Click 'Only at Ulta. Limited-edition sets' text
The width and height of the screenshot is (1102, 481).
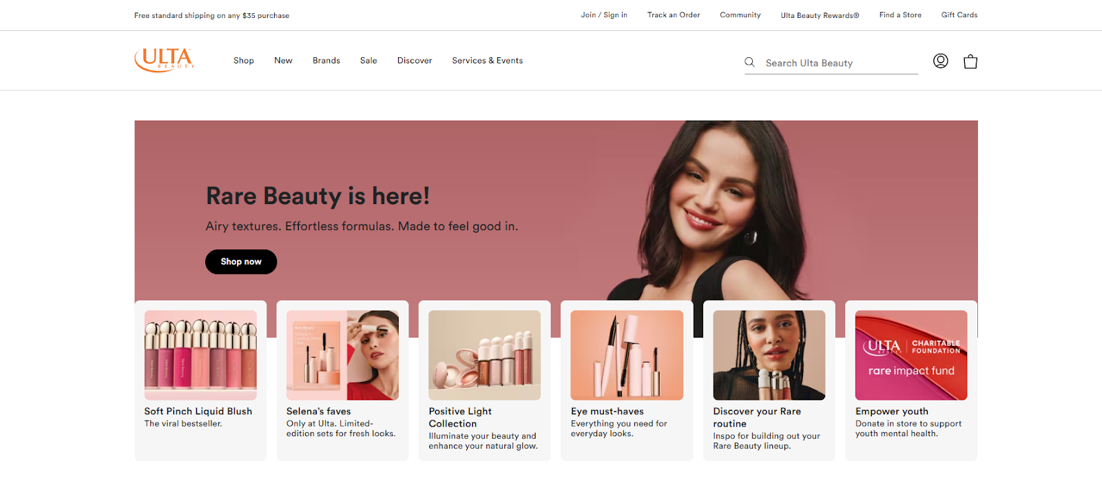(x=341, y=429)
